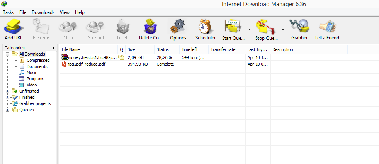Click the queue icon in money.heist row

(x=121, y=57)
